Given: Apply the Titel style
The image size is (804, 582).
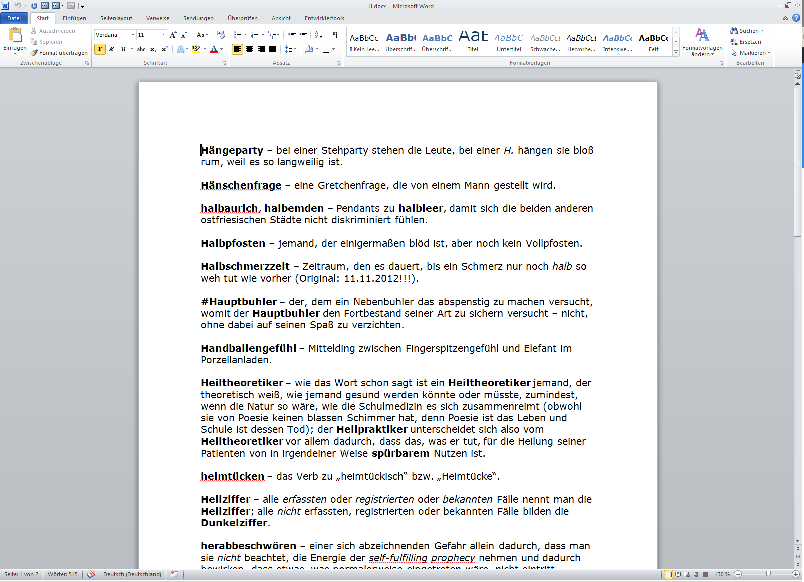Looking at the screenshot, I should click(x=473, y=41).
